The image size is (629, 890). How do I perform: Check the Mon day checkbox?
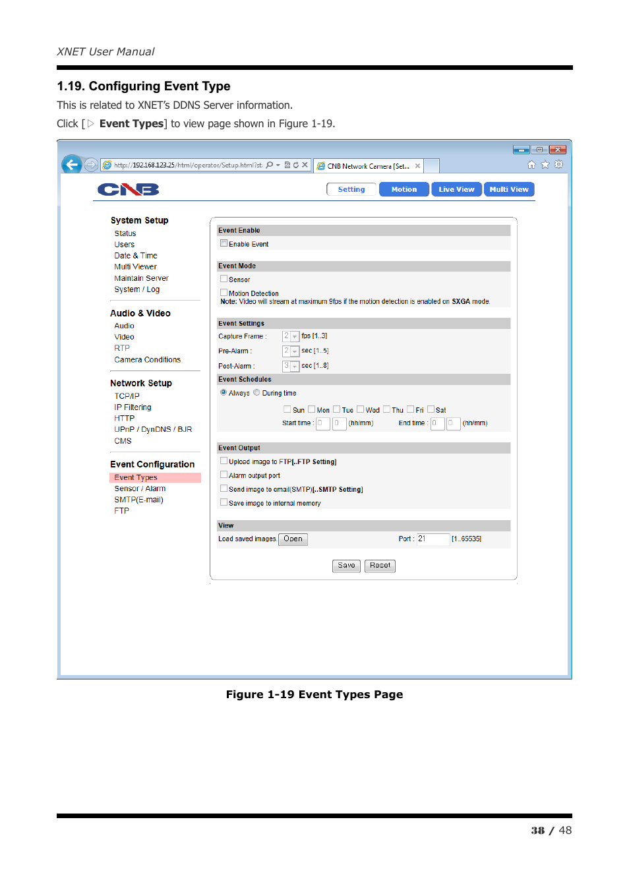click(311, 409)
